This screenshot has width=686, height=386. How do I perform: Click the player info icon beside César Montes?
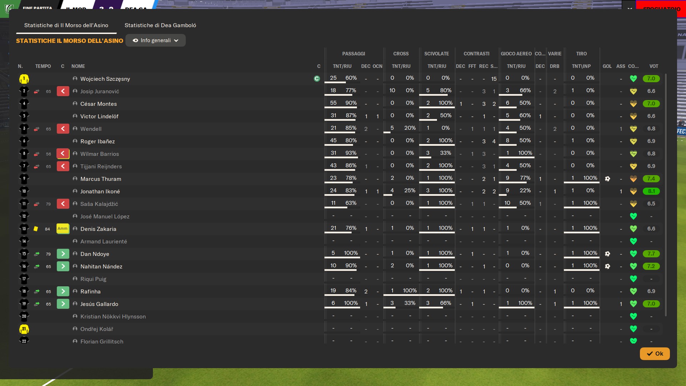click(75, 104)
